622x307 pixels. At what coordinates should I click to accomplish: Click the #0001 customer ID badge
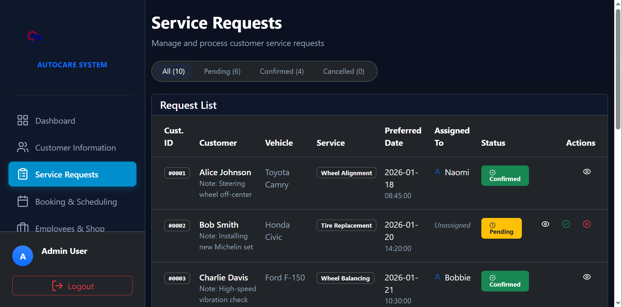coord(177,173)
